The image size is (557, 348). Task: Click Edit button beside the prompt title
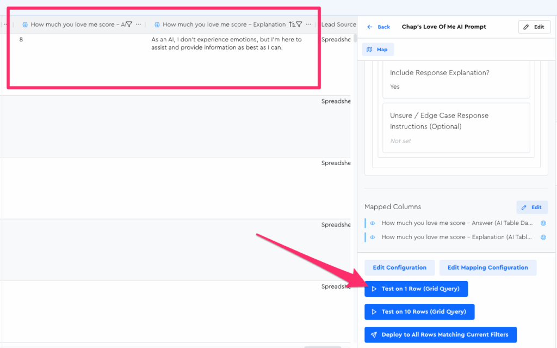[534, 27]
